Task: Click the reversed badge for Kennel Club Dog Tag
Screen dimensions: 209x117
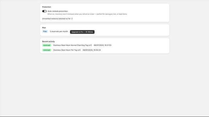Action: (x=47, y=45)
